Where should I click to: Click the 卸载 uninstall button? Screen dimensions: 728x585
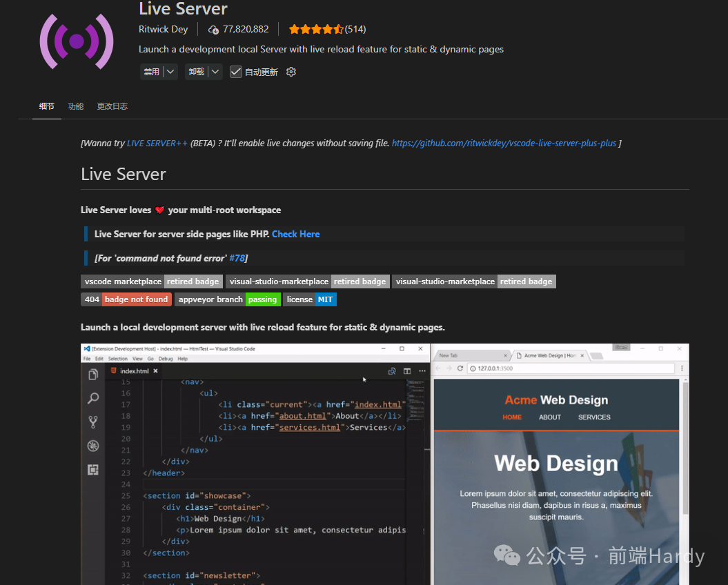tap(197, 72)
